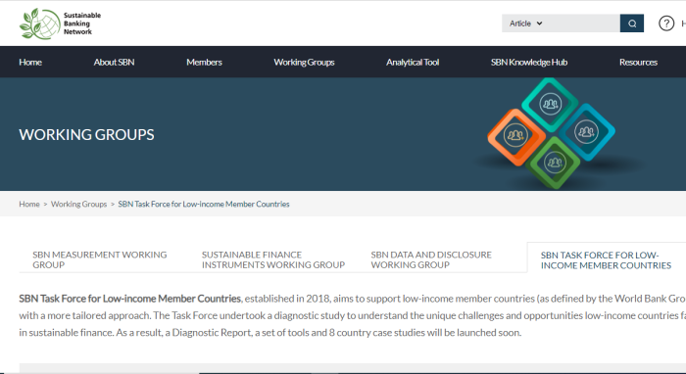The height and width of the screenshot is (374, 686).
Task: Open the Article search type dropdown
Action: click(526, 23)
